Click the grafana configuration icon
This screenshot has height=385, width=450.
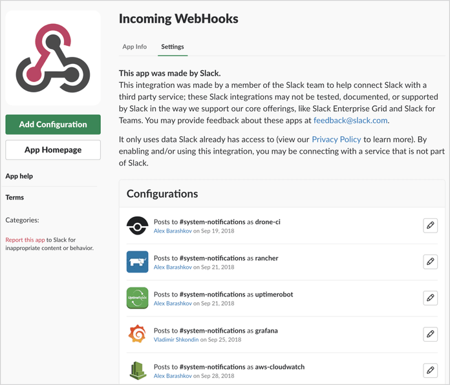[x=138, y=334]
